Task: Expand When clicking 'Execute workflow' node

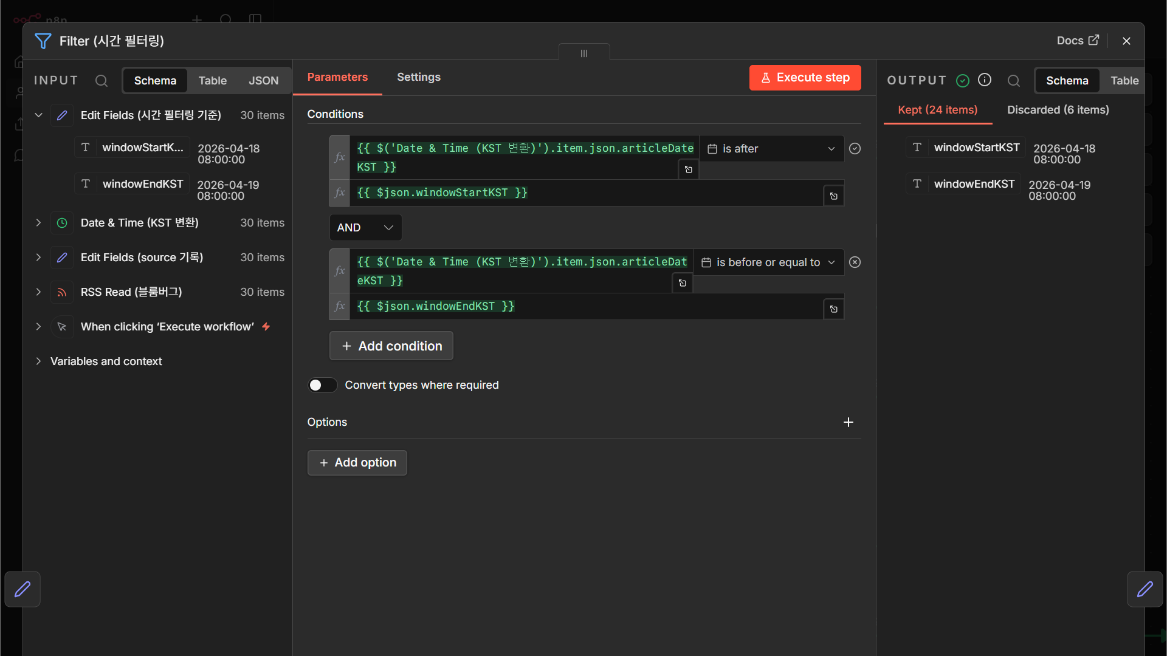Action: click(38, 327)
